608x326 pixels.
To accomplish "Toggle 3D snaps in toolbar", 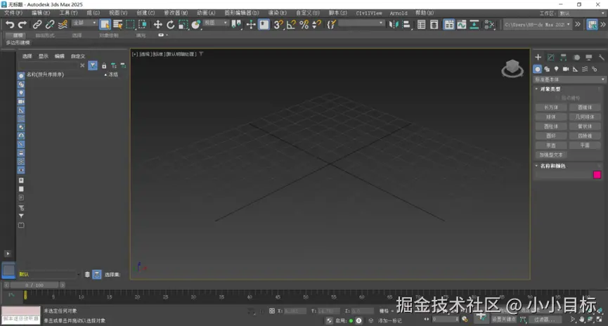I will click(x=278, y=25).
